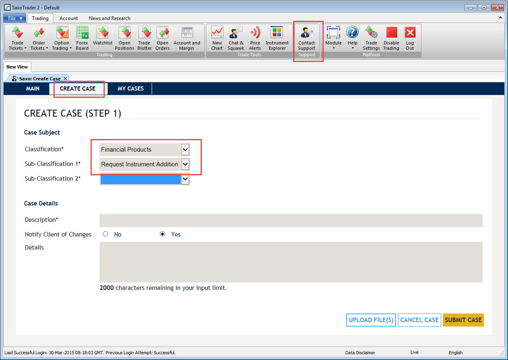Open the Data Disclaimer link

point(360,353)
